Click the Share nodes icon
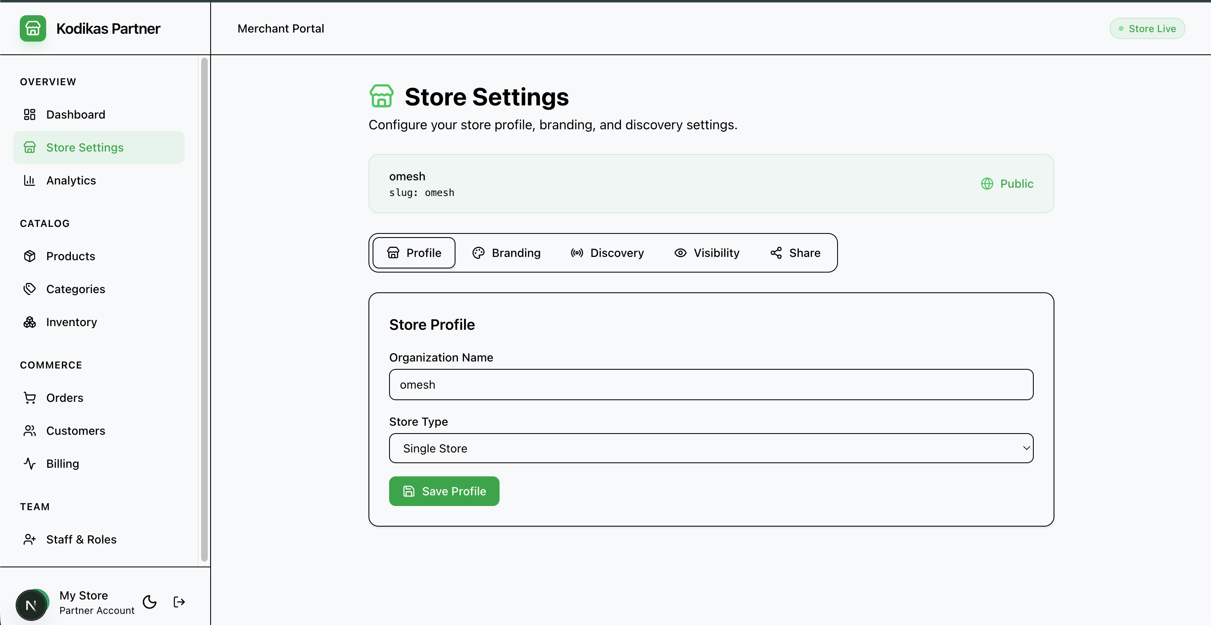 click(x=776, y=253)
